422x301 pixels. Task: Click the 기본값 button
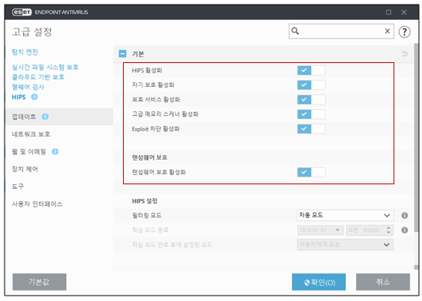coord(39,282)
